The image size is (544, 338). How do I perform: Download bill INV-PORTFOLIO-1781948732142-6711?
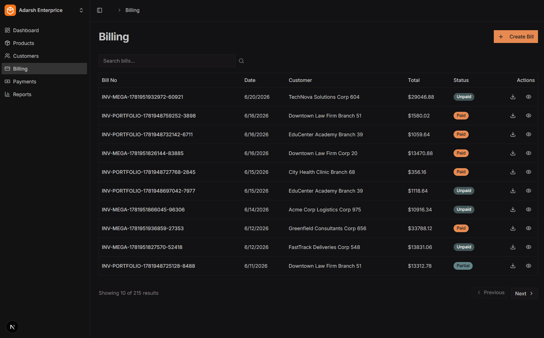513,134
